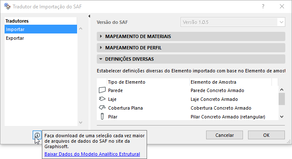Collapse DEFINIÇÕES DIVERSAS section
The image size is (292, 159).
pos(191,59)
